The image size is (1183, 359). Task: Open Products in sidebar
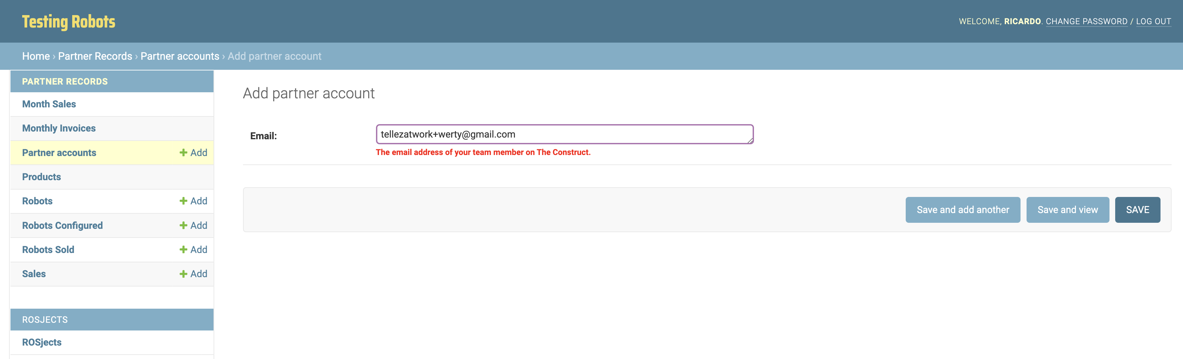(x=41, y=177)
